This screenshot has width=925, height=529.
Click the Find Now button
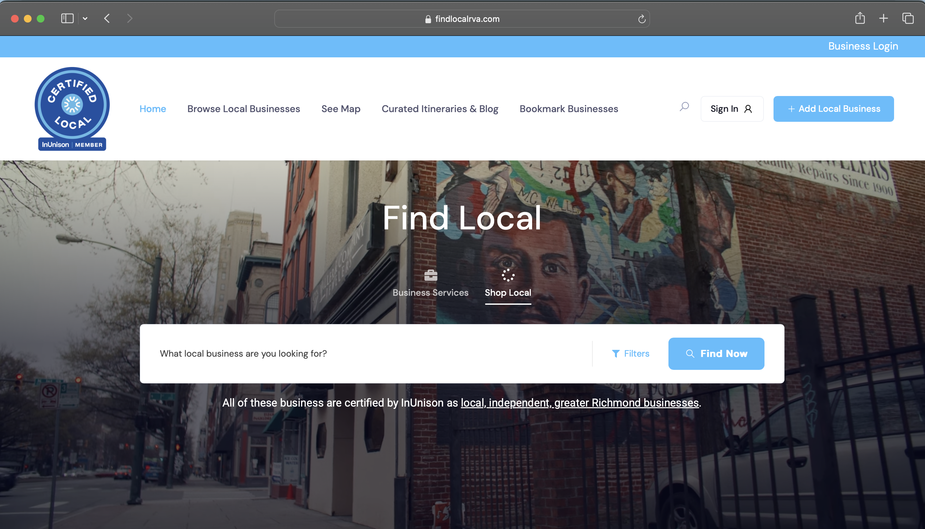point(716,353)
